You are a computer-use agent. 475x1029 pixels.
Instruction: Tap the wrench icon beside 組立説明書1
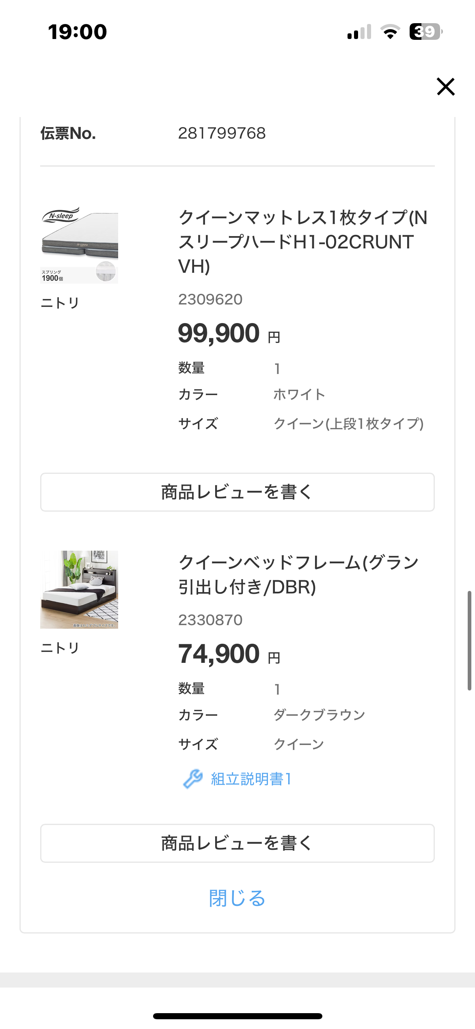pos(192,779)
